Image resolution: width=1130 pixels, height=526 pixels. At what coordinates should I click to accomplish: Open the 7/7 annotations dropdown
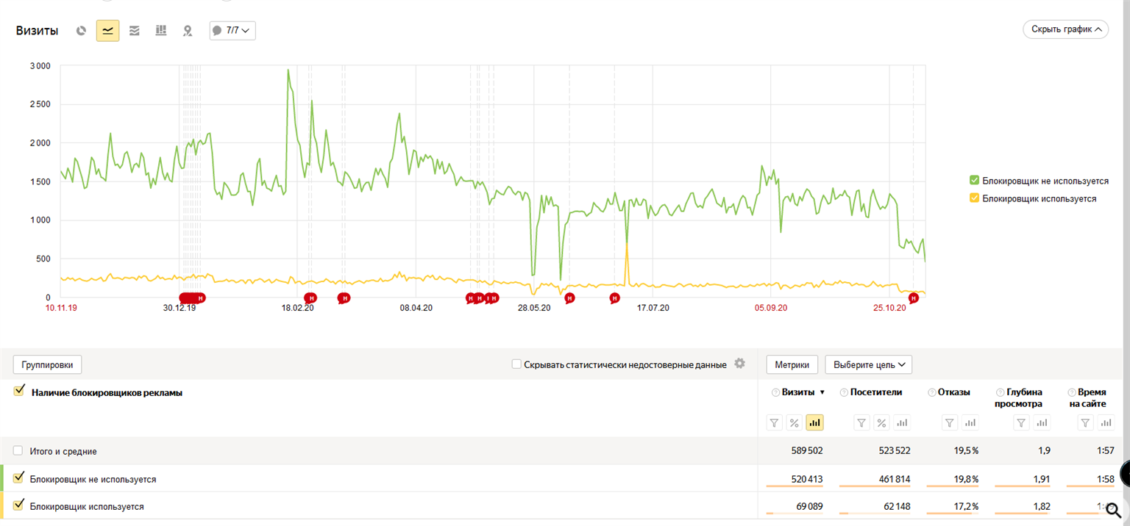point(232,31)
